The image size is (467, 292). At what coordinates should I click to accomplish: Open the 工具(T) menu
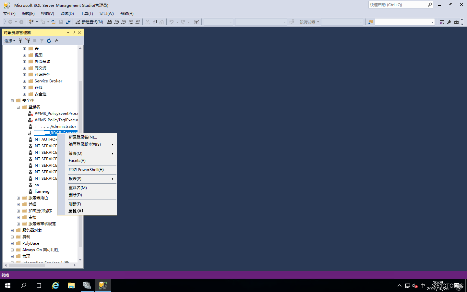click(x=87, y=14)
